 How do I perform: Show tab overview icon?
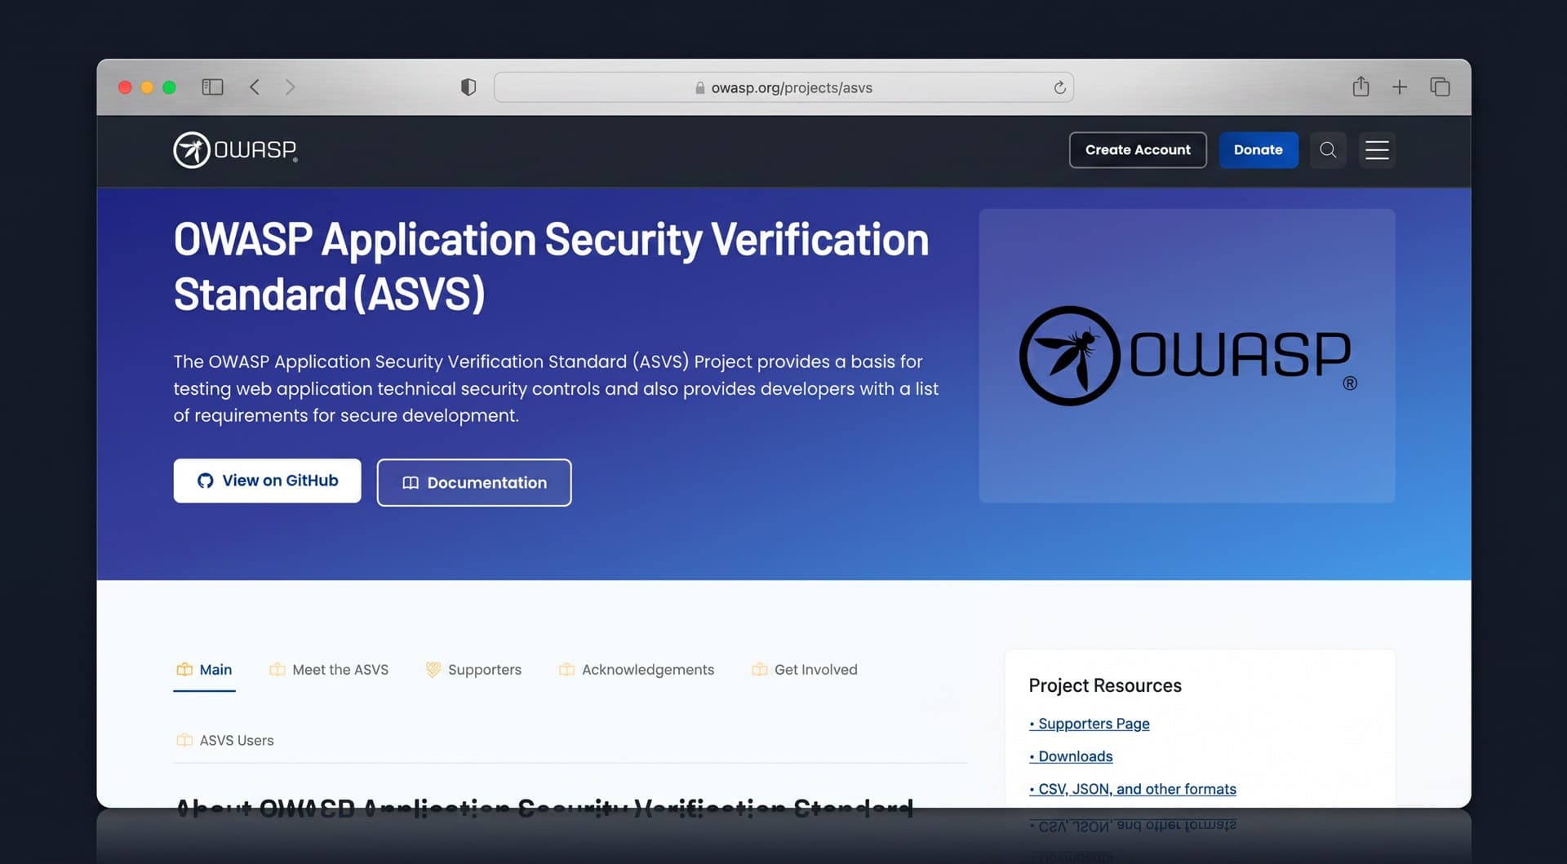[x=1440, y=86]
